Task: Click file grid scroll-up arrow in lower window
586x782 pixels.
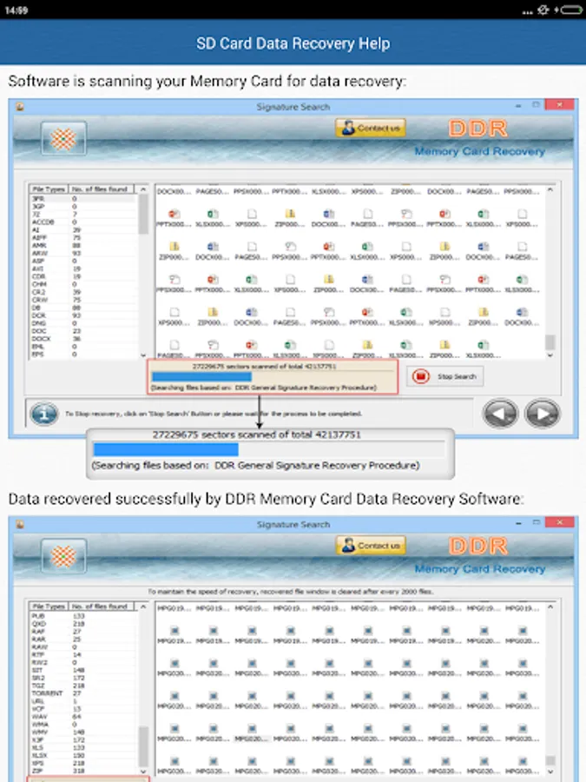Action: pos(550,607)
